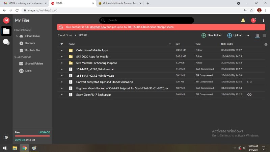Open the Cloud Drive folder icon in left rail
The image size is (270, 152).
(6, 31)
